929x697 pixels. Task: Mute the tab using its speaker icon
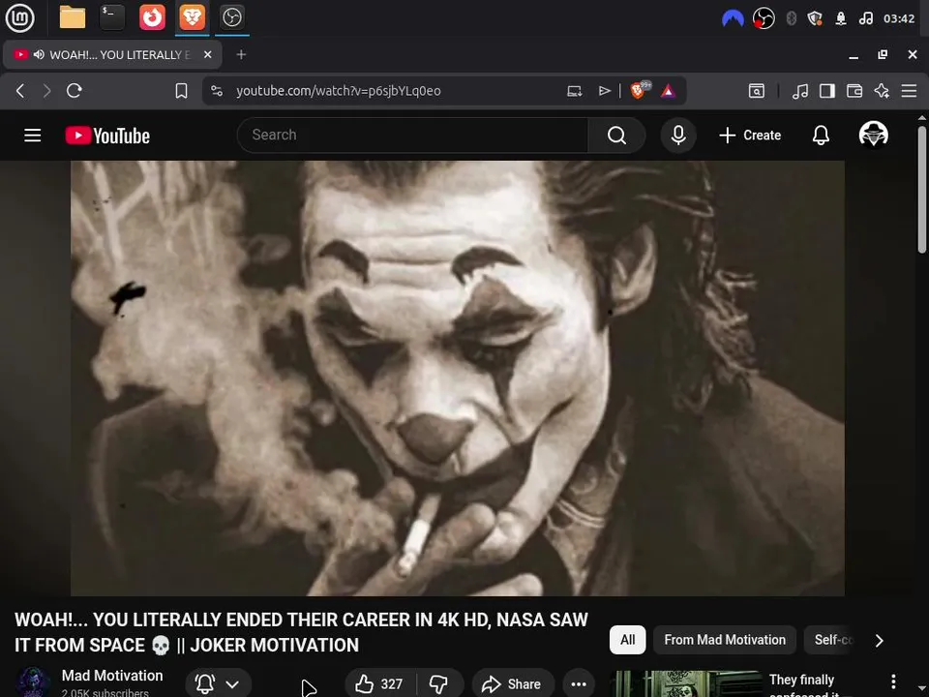[x=39, y=55]
